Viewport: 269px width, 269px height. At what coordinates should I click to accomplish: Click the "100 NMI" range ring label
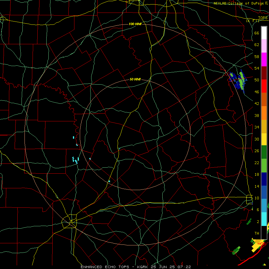click(135, 24)
